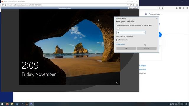The height and width of the screenshot is (106, 189).
Task: Click the account icon in background Firefox toolbar
Action: click(183, 8)
